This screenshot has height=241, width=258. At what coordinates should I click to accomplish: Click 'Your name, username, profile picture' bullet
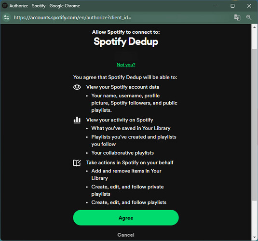tap(134, 103)
